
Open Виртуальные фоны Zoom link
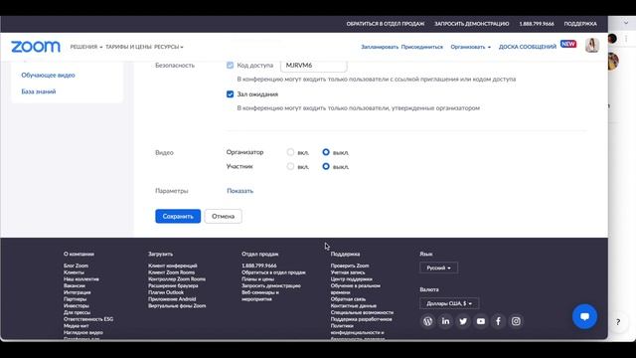pyautogui.click(x=177, y=305)
